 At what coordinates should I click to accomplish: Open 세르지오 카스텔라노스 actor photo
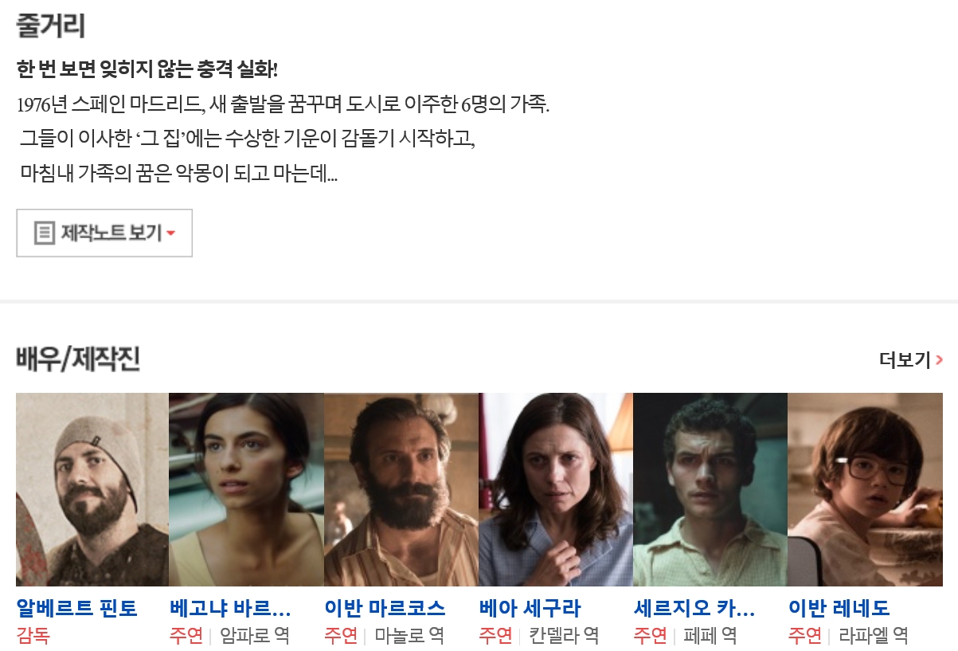point(710,489)
